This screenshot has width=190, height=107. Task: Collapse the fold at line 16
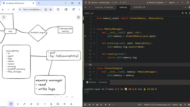point(94,72)
